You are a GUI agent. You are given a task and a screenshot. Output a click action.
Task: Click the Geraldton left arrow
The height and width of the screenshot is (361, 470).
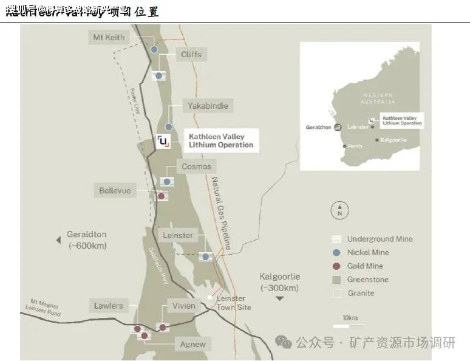point(59,240)
